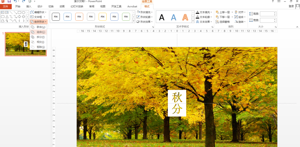Open the 对齐 align dropdown
Viewport: 300px width, 147px height.
tap(240, 12)
